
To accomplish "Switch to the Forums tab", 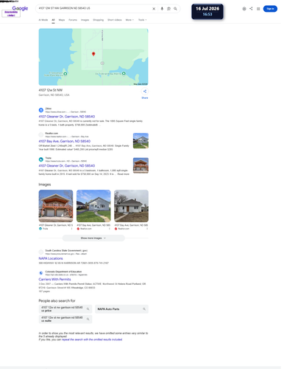I will [x=73, y=20].
